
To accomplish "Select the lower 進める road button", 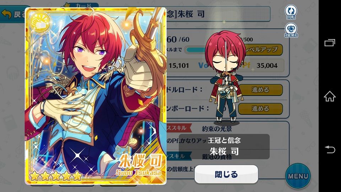I will pyautogui.click(x=260, y=108).
